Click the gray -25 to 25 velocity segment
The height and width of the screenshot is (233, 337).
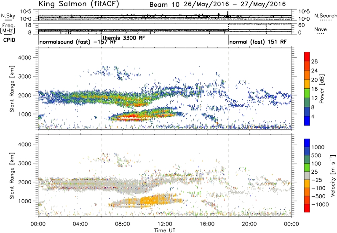pyautogui.click(x=307, y=175)
